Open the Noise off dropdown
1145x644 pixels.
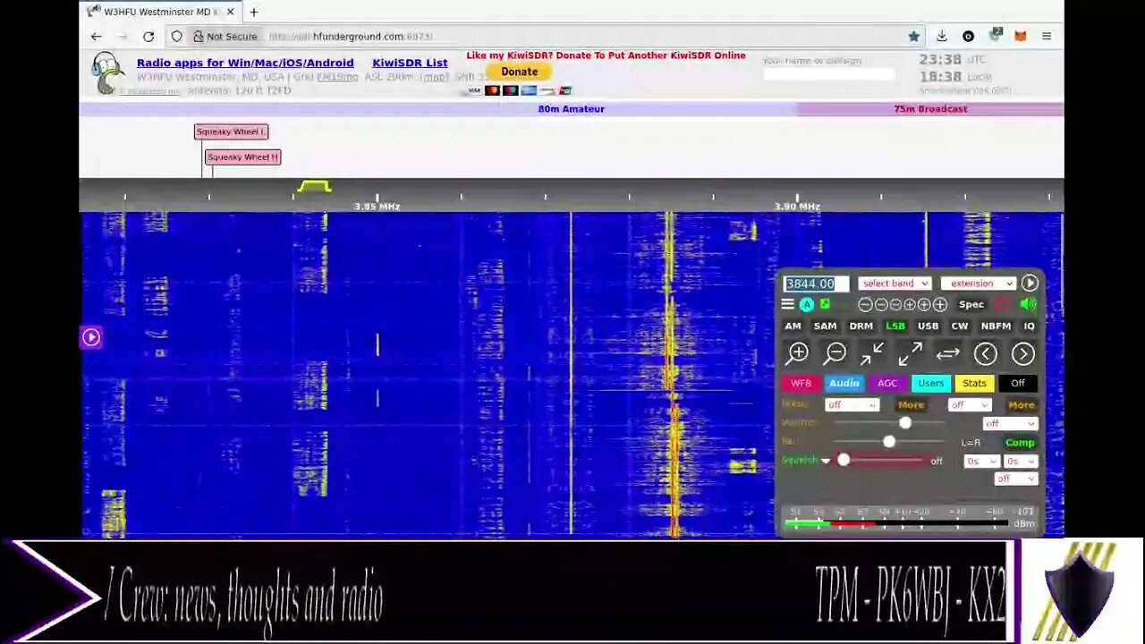[x=852, y=405]
